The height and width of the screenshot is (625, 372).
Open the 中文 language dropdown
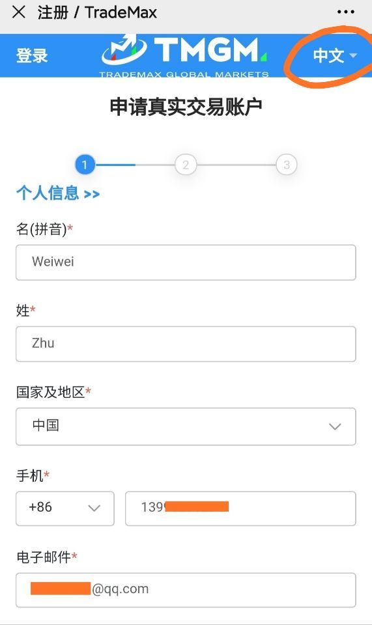pyautogui.click(x=334, y=55)
